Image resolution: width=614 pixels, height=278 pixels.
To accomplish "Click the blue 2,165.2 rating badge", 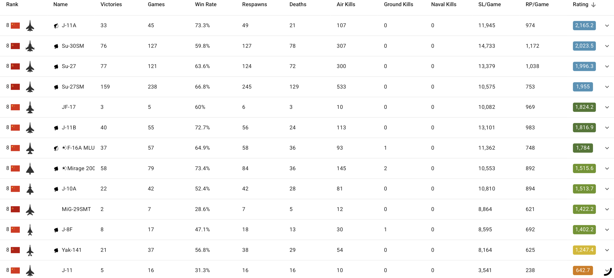I will 584,25.
